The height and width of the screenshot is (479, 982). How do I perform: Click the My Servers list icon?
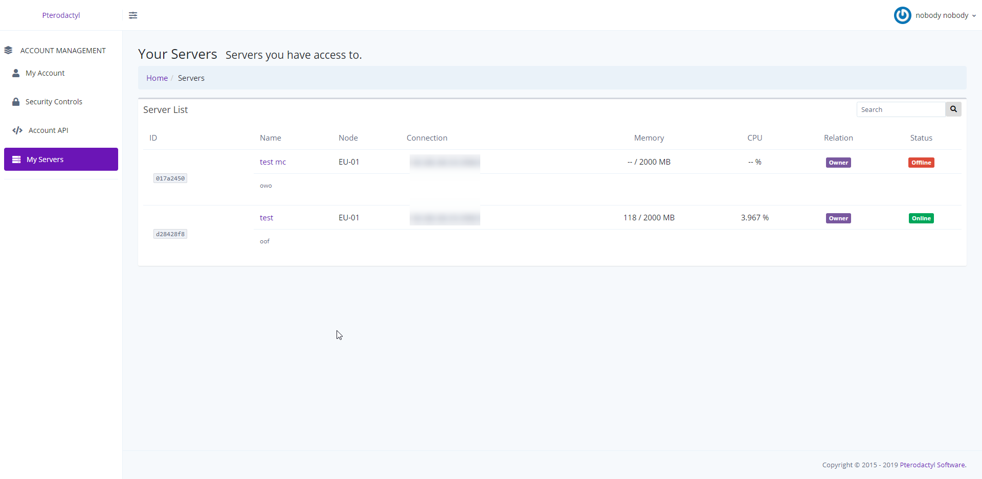pos(16,159)
